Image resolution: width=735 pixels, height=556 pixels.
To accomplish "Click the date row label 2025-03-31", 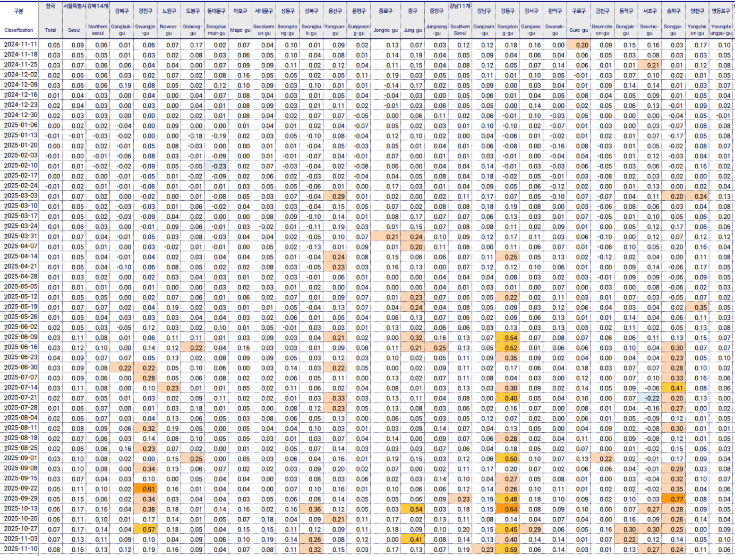I will (x=21, y=236).
